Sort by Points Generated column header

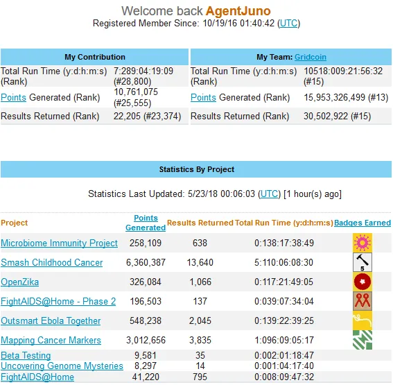click(146, 223)
